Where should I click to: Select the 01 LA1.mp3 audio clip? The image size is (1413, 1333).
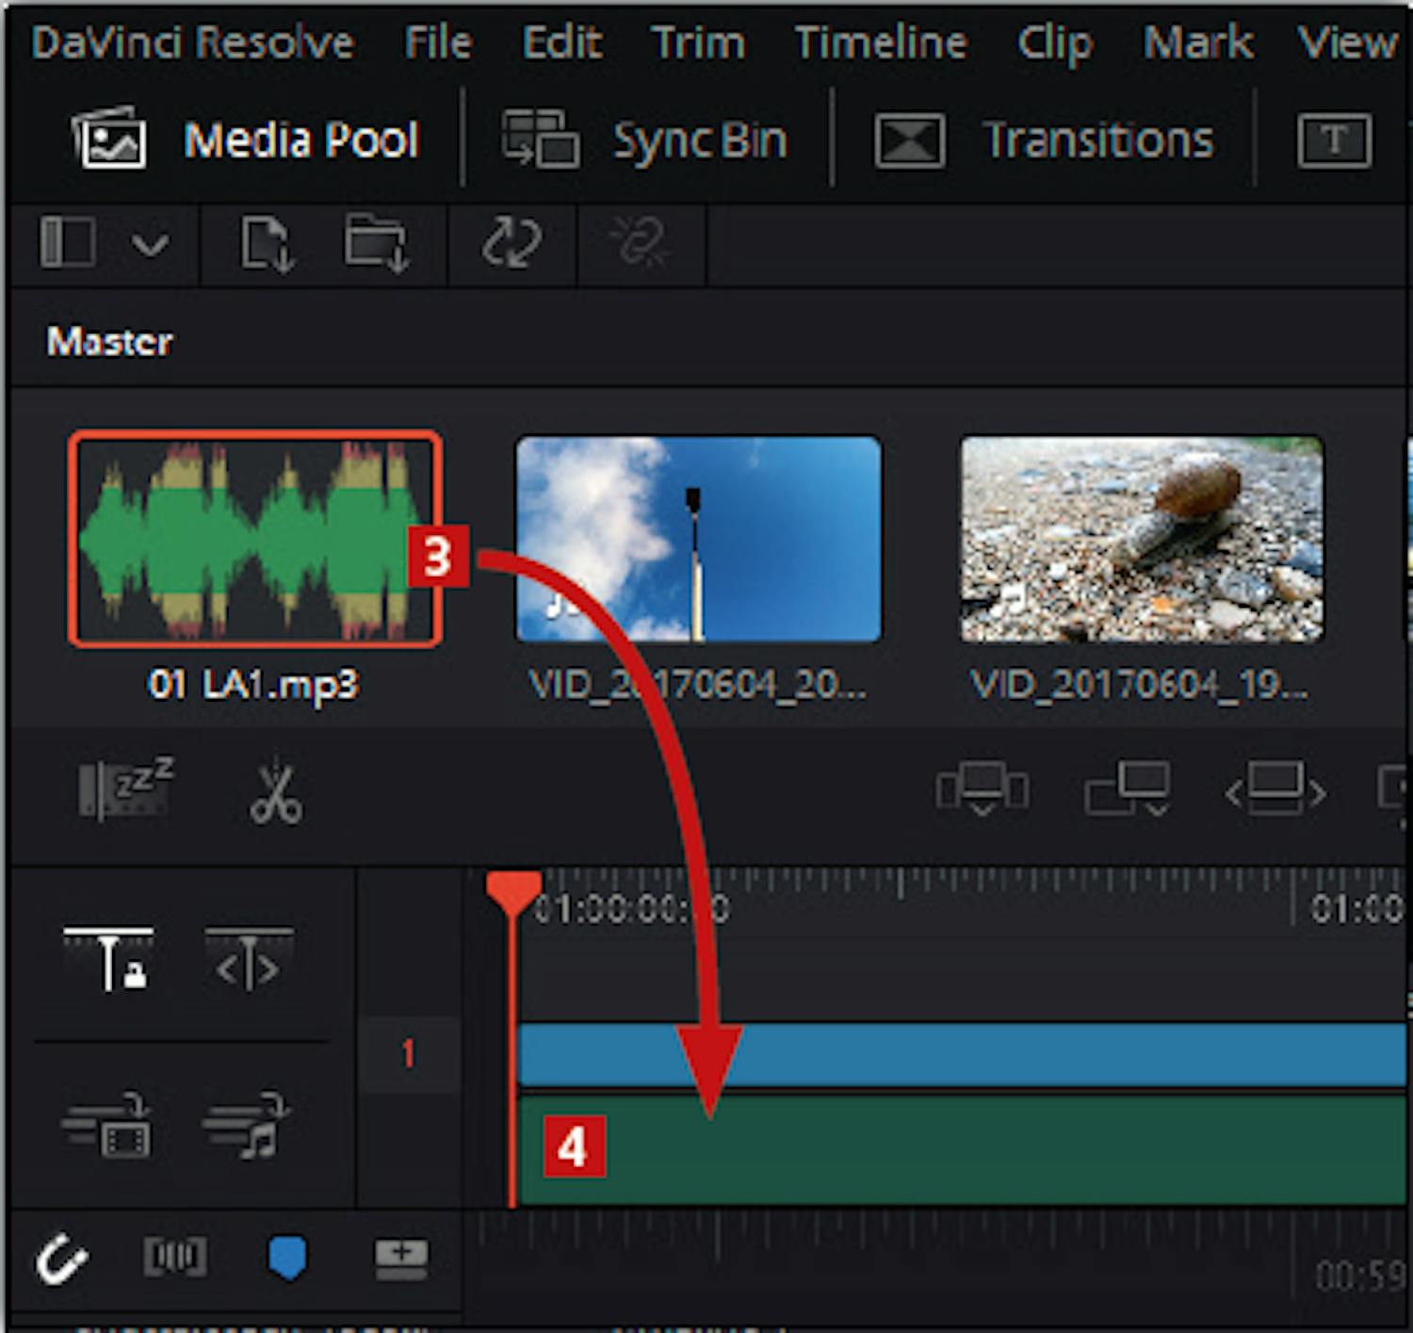[x=254, y=540]
